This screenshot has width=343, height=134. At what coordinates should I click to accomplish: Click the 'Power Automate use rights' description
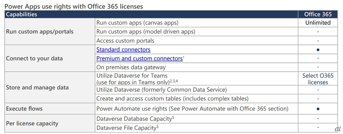point(192,109)
